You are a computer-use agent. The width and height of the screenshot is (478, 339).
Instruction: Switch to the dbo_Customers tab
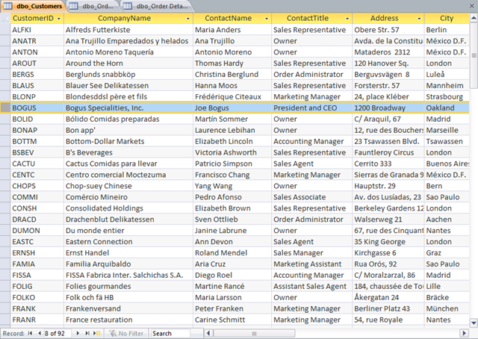coord(36,5)
